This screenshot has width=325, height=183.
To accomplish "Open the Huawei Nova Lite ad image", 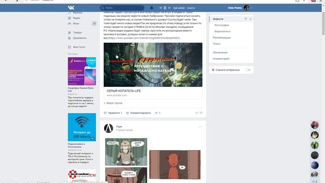I will pyautogui.click(x=82, y=71).
